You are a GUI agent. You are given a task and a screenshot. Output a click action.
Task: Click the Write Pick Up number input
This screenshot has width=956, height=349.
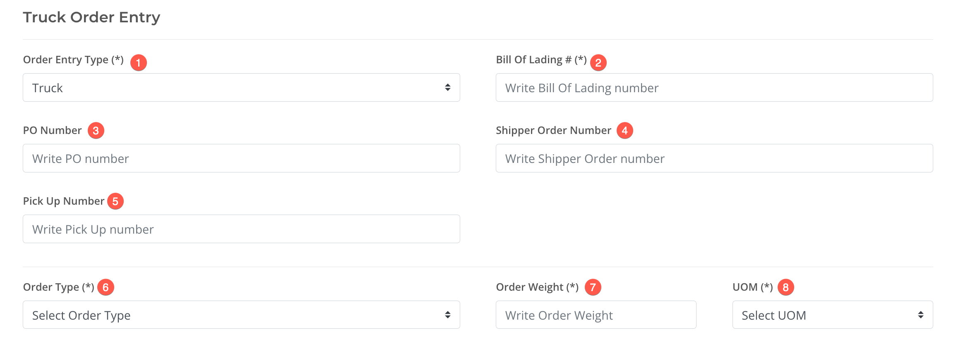pos(241,229)
